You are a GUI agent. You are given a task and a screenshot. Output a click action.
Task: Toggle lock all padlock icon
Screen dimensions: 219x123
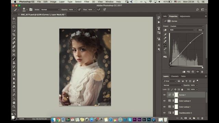click(182, 90)
